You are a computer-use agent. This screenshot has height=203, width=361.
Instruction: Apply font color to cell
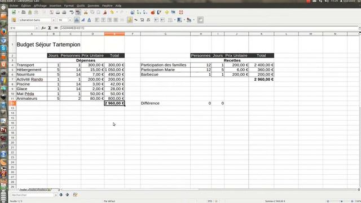pyautogui.click(x=189, y=20)
